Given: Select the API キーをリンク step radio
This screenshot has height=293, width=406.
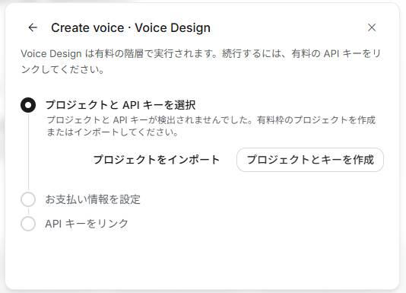Looking at the screenshot, I should pyautogui.click(x=28, y=224).
